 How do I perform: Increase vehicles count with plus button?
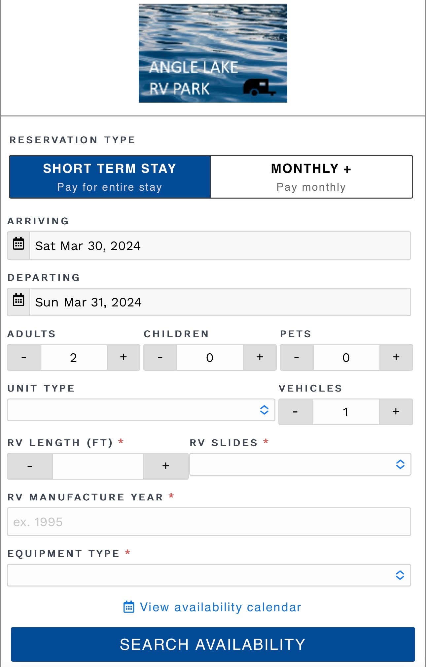[396, 412]
